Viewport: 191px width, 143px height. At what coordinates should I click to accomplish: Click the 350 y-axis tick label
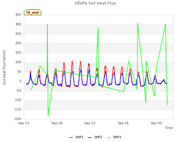coord(18,15)
